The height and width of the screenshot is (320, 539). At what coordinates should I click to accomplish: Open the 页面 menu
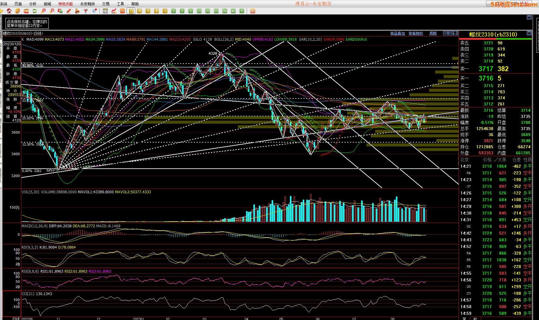18,4
